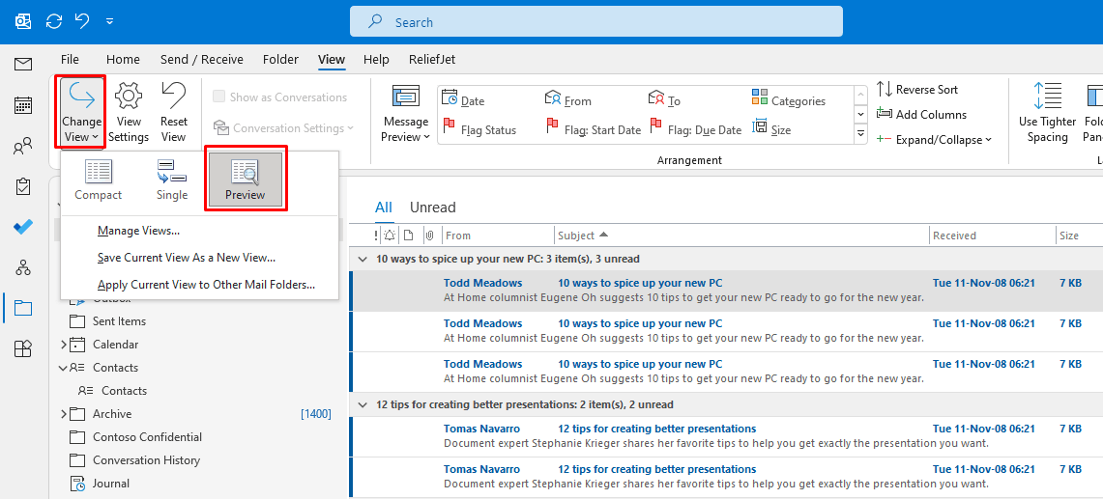This screenshot has height=499, width=1103.
Task: Open the Change View dropdown
Action: pos(81,112)
